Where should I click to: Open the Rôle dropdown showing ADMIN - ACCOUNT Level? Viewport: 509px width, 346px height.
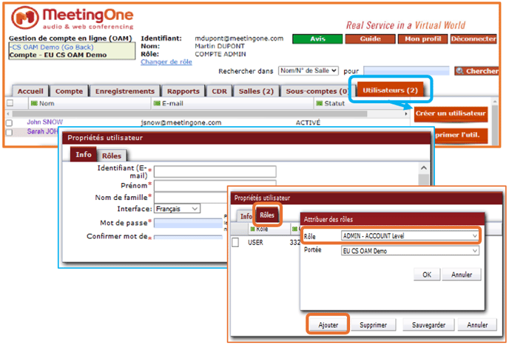point(410,236)
